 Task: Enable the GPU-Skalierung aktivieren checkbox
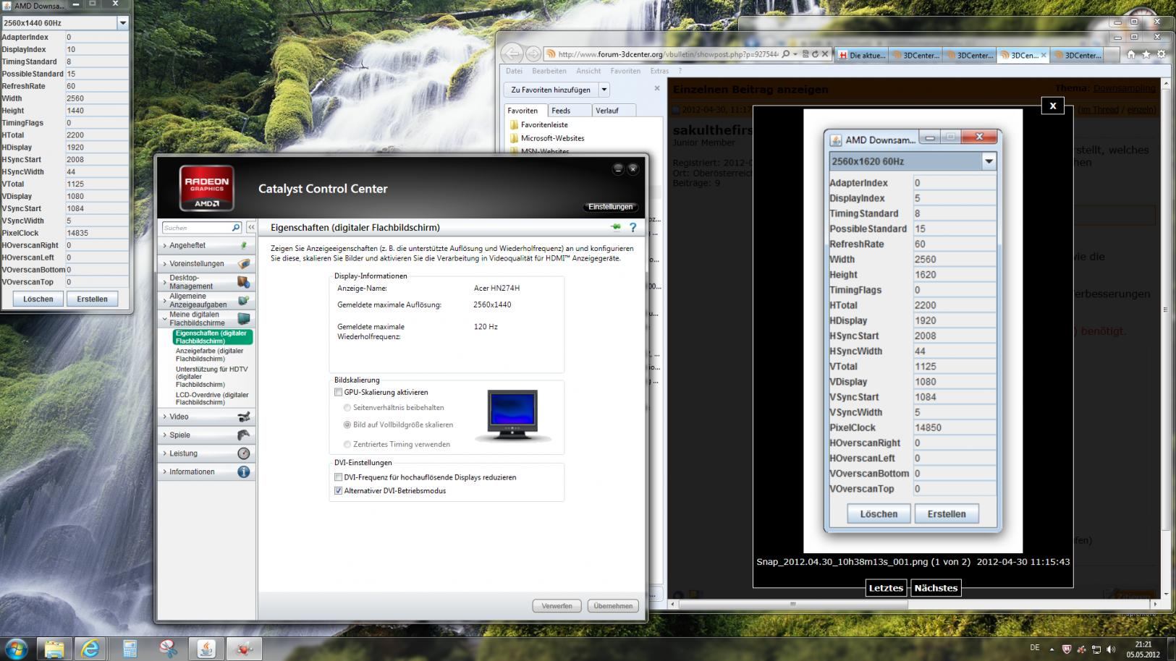[x=338, y=392]
